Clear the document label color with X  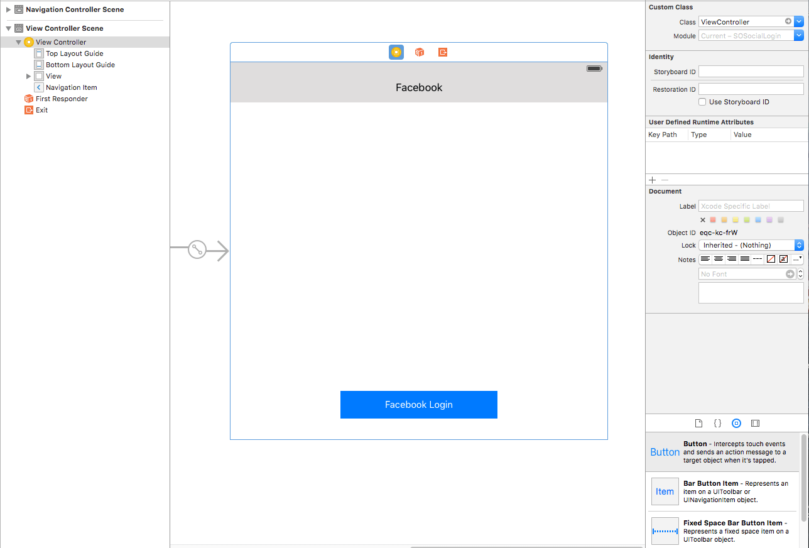click(703, 220)
